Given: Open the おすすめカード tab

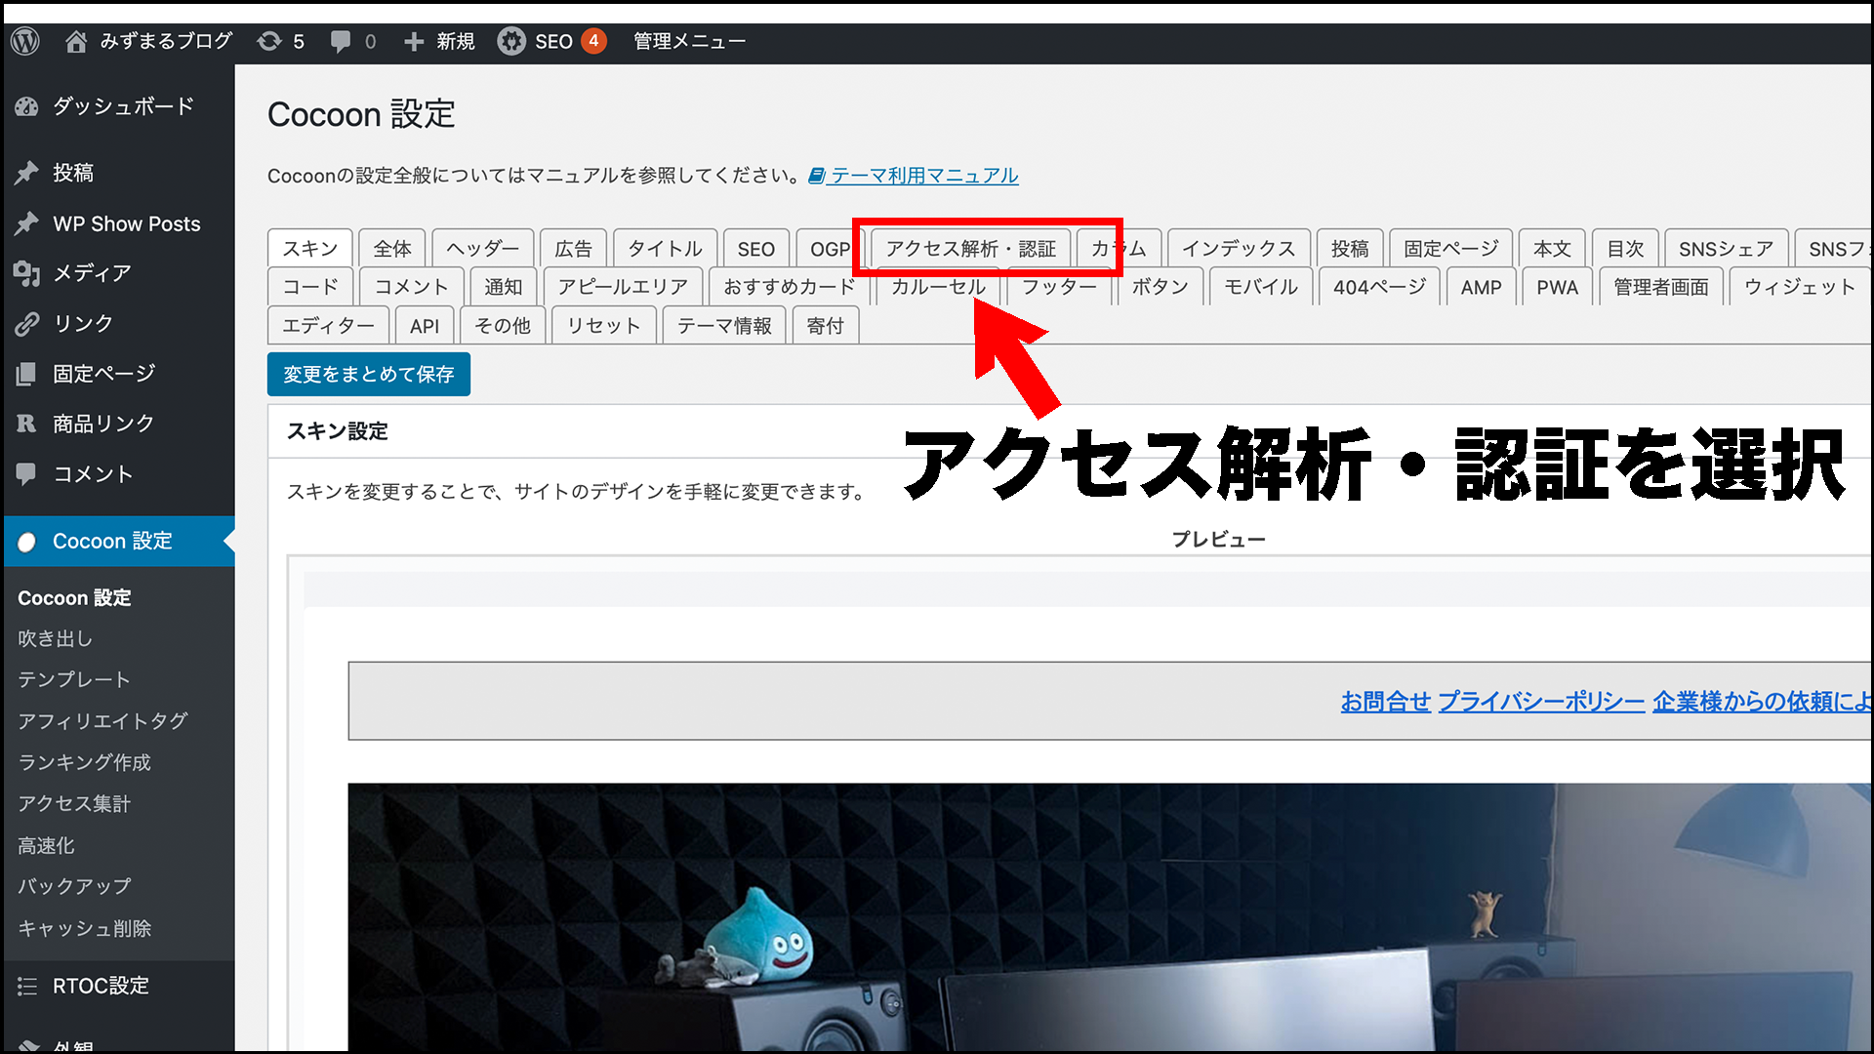Looking at the screenshot, I should tap(790, 287).
